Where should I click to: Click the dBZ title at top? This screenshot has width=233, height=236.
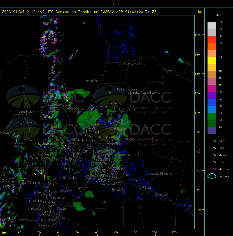point(116,4)
